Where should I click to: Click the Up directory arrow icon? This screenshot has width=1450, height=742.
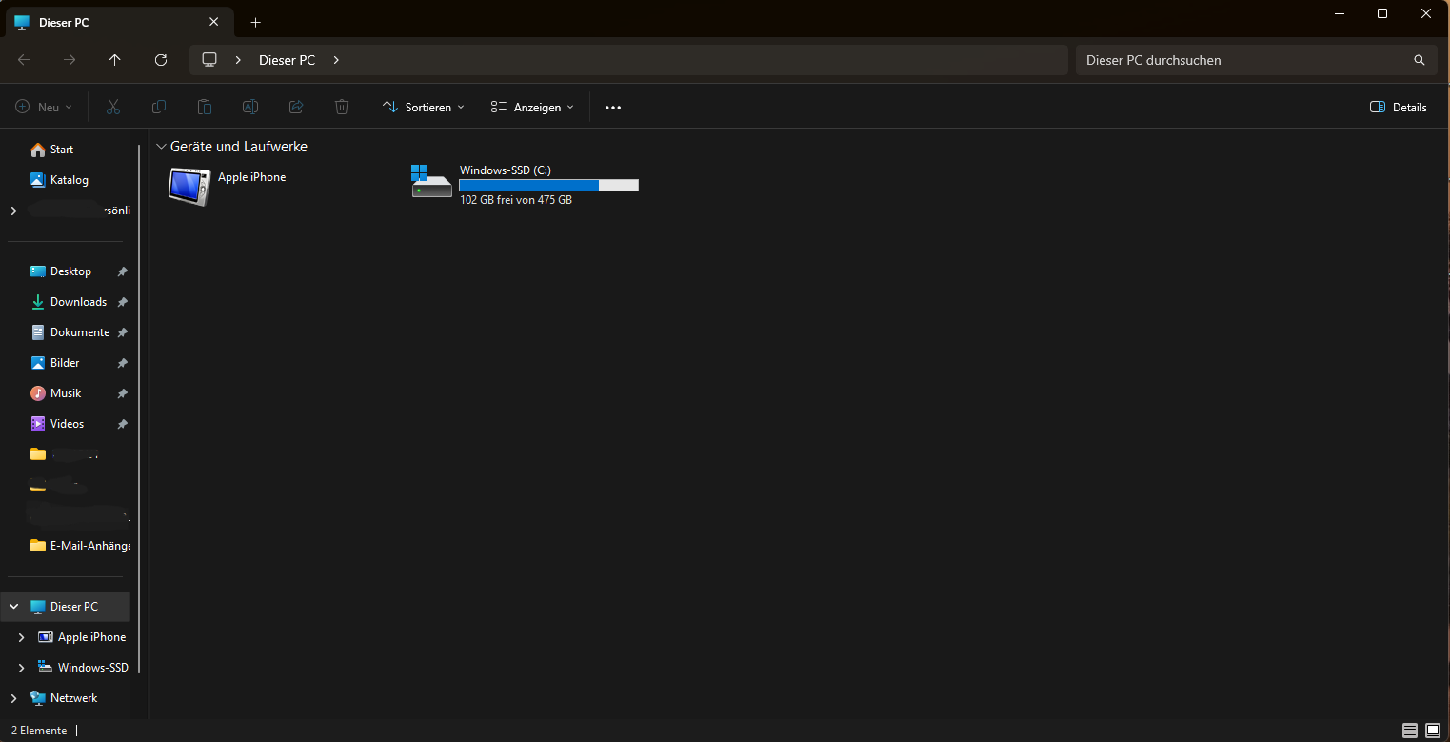(x=115, y=60)
